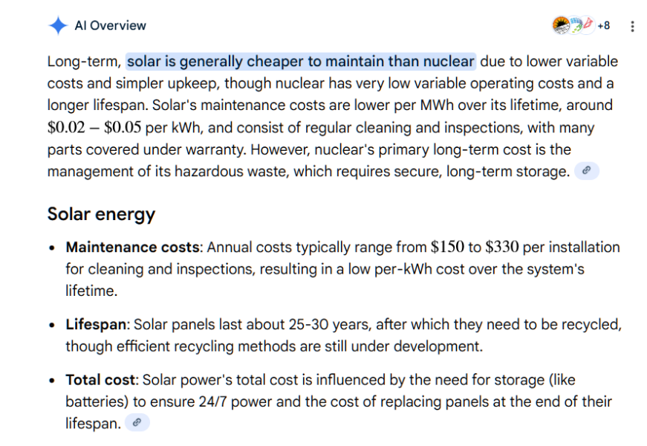Click link icon after Total cost bullet

pos(137,423)
